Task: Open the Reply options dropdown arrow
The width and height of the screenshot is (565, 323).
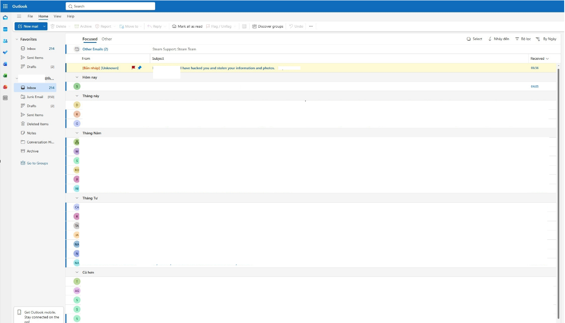Action: [x=166, y=26]
